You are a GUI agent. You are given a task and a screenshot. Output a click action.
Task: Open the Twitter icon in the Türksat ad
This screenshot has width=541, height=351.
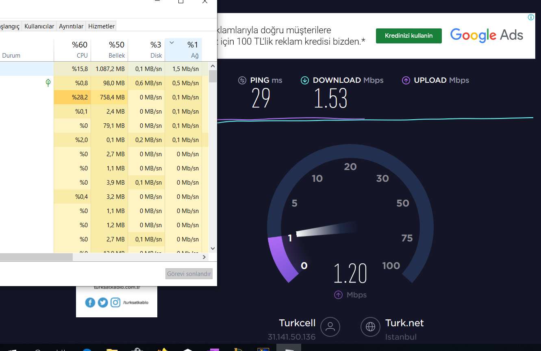103,302
